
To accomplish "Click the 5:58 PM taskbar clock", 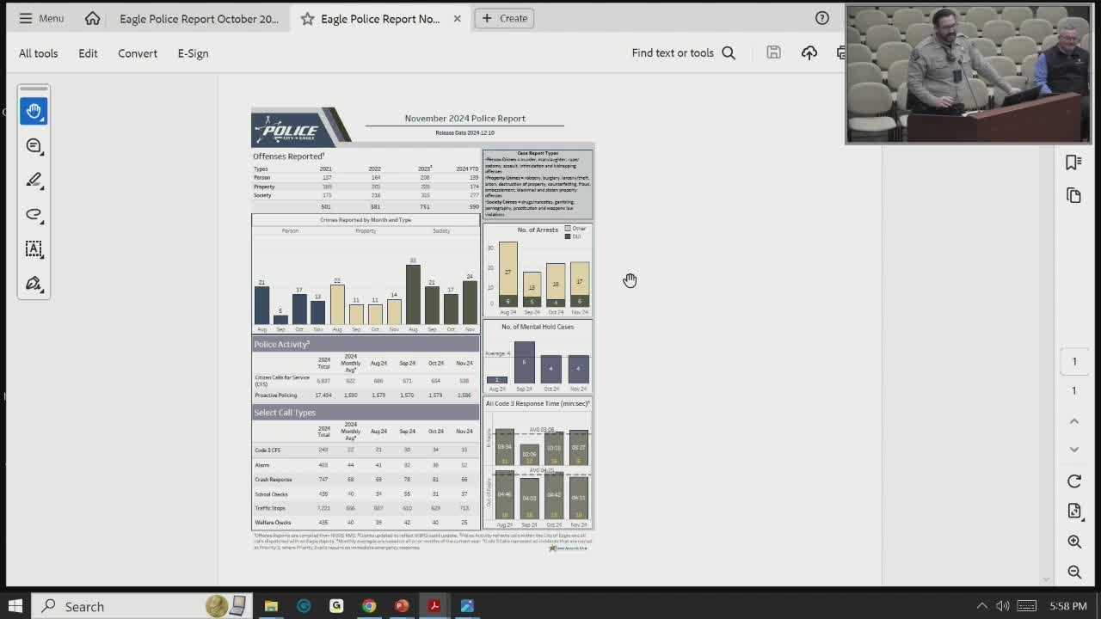I will 1068,606.
